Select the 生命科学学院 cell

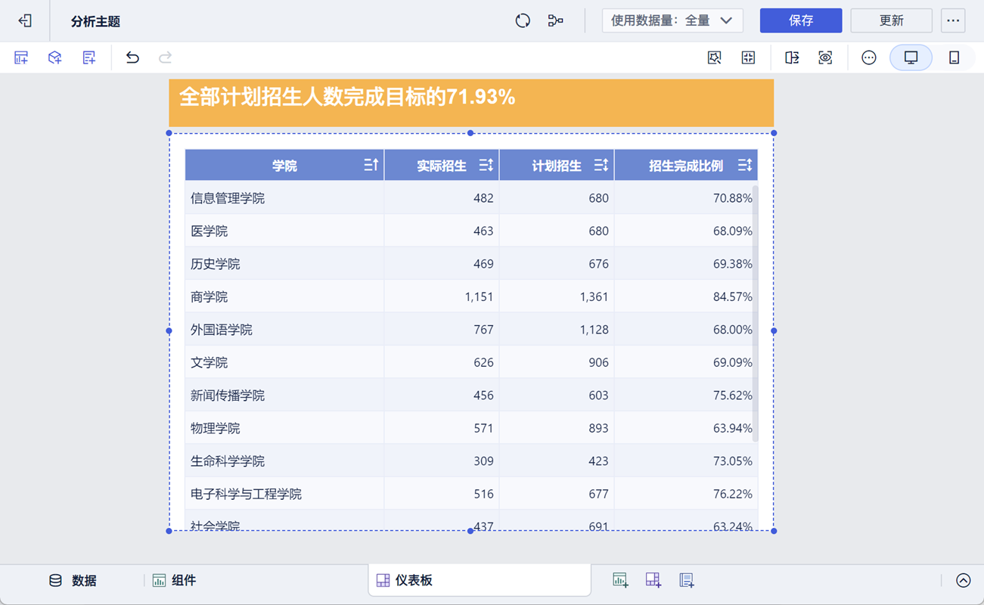pyautogui.click(x=284, y=461)
